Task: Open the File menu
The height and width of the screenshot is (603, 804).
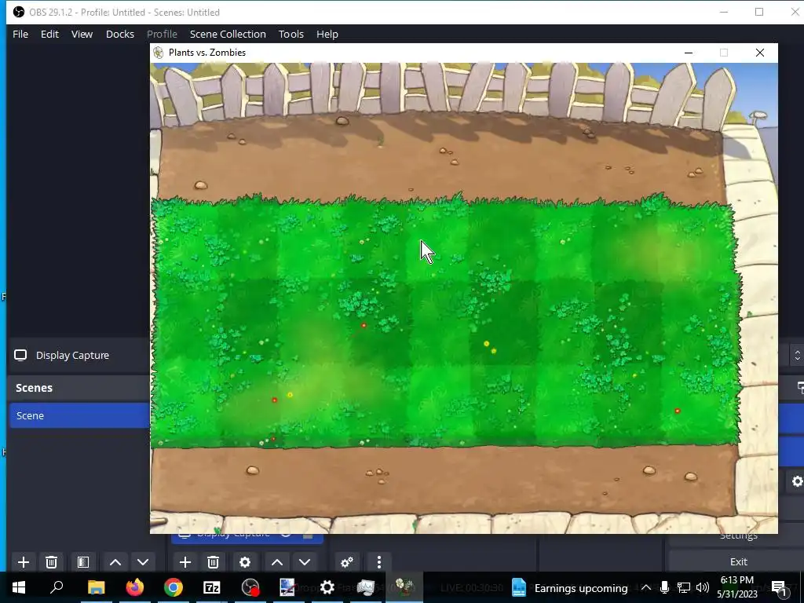Action: click(x=20, y=34)
